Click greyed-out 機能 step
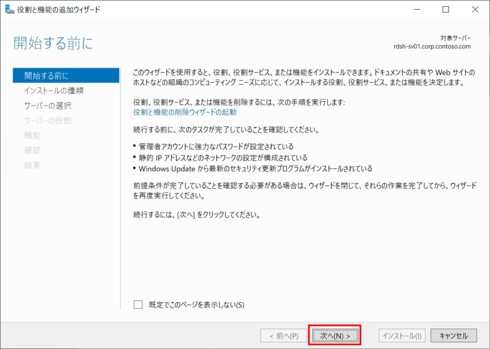490x349 pixels. click(x=32, y=135)
